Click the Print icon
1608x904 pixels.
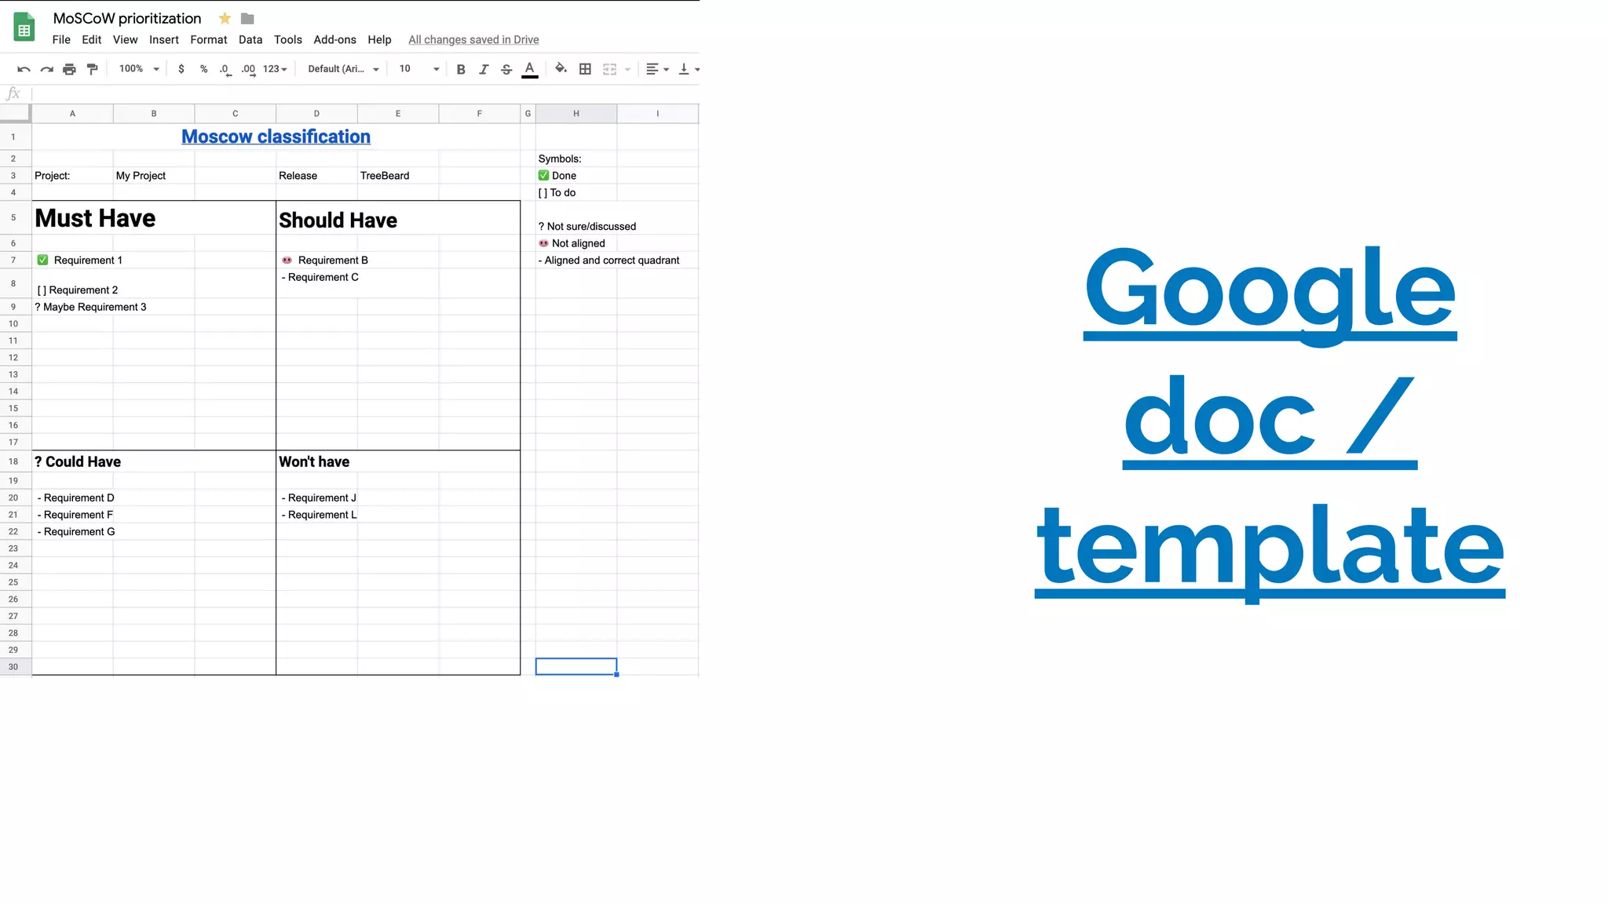pos(70,69)
